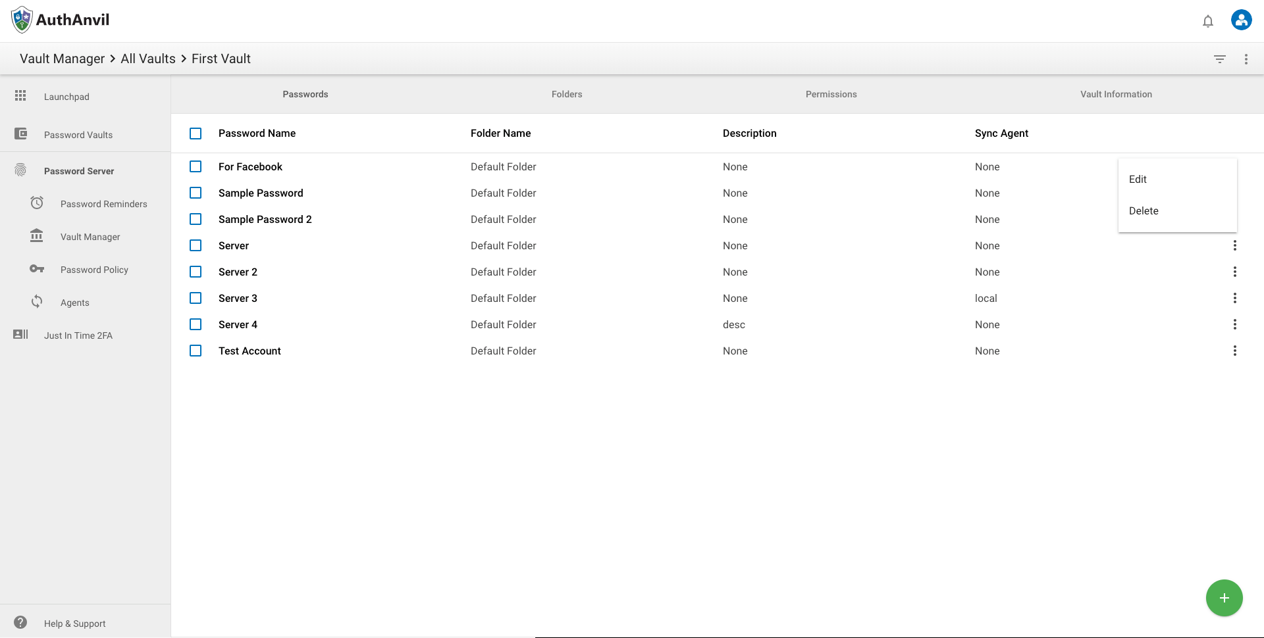Click Vault Manager sidebar label
The image size is (1264, 638).
click(x=90, y=237)
